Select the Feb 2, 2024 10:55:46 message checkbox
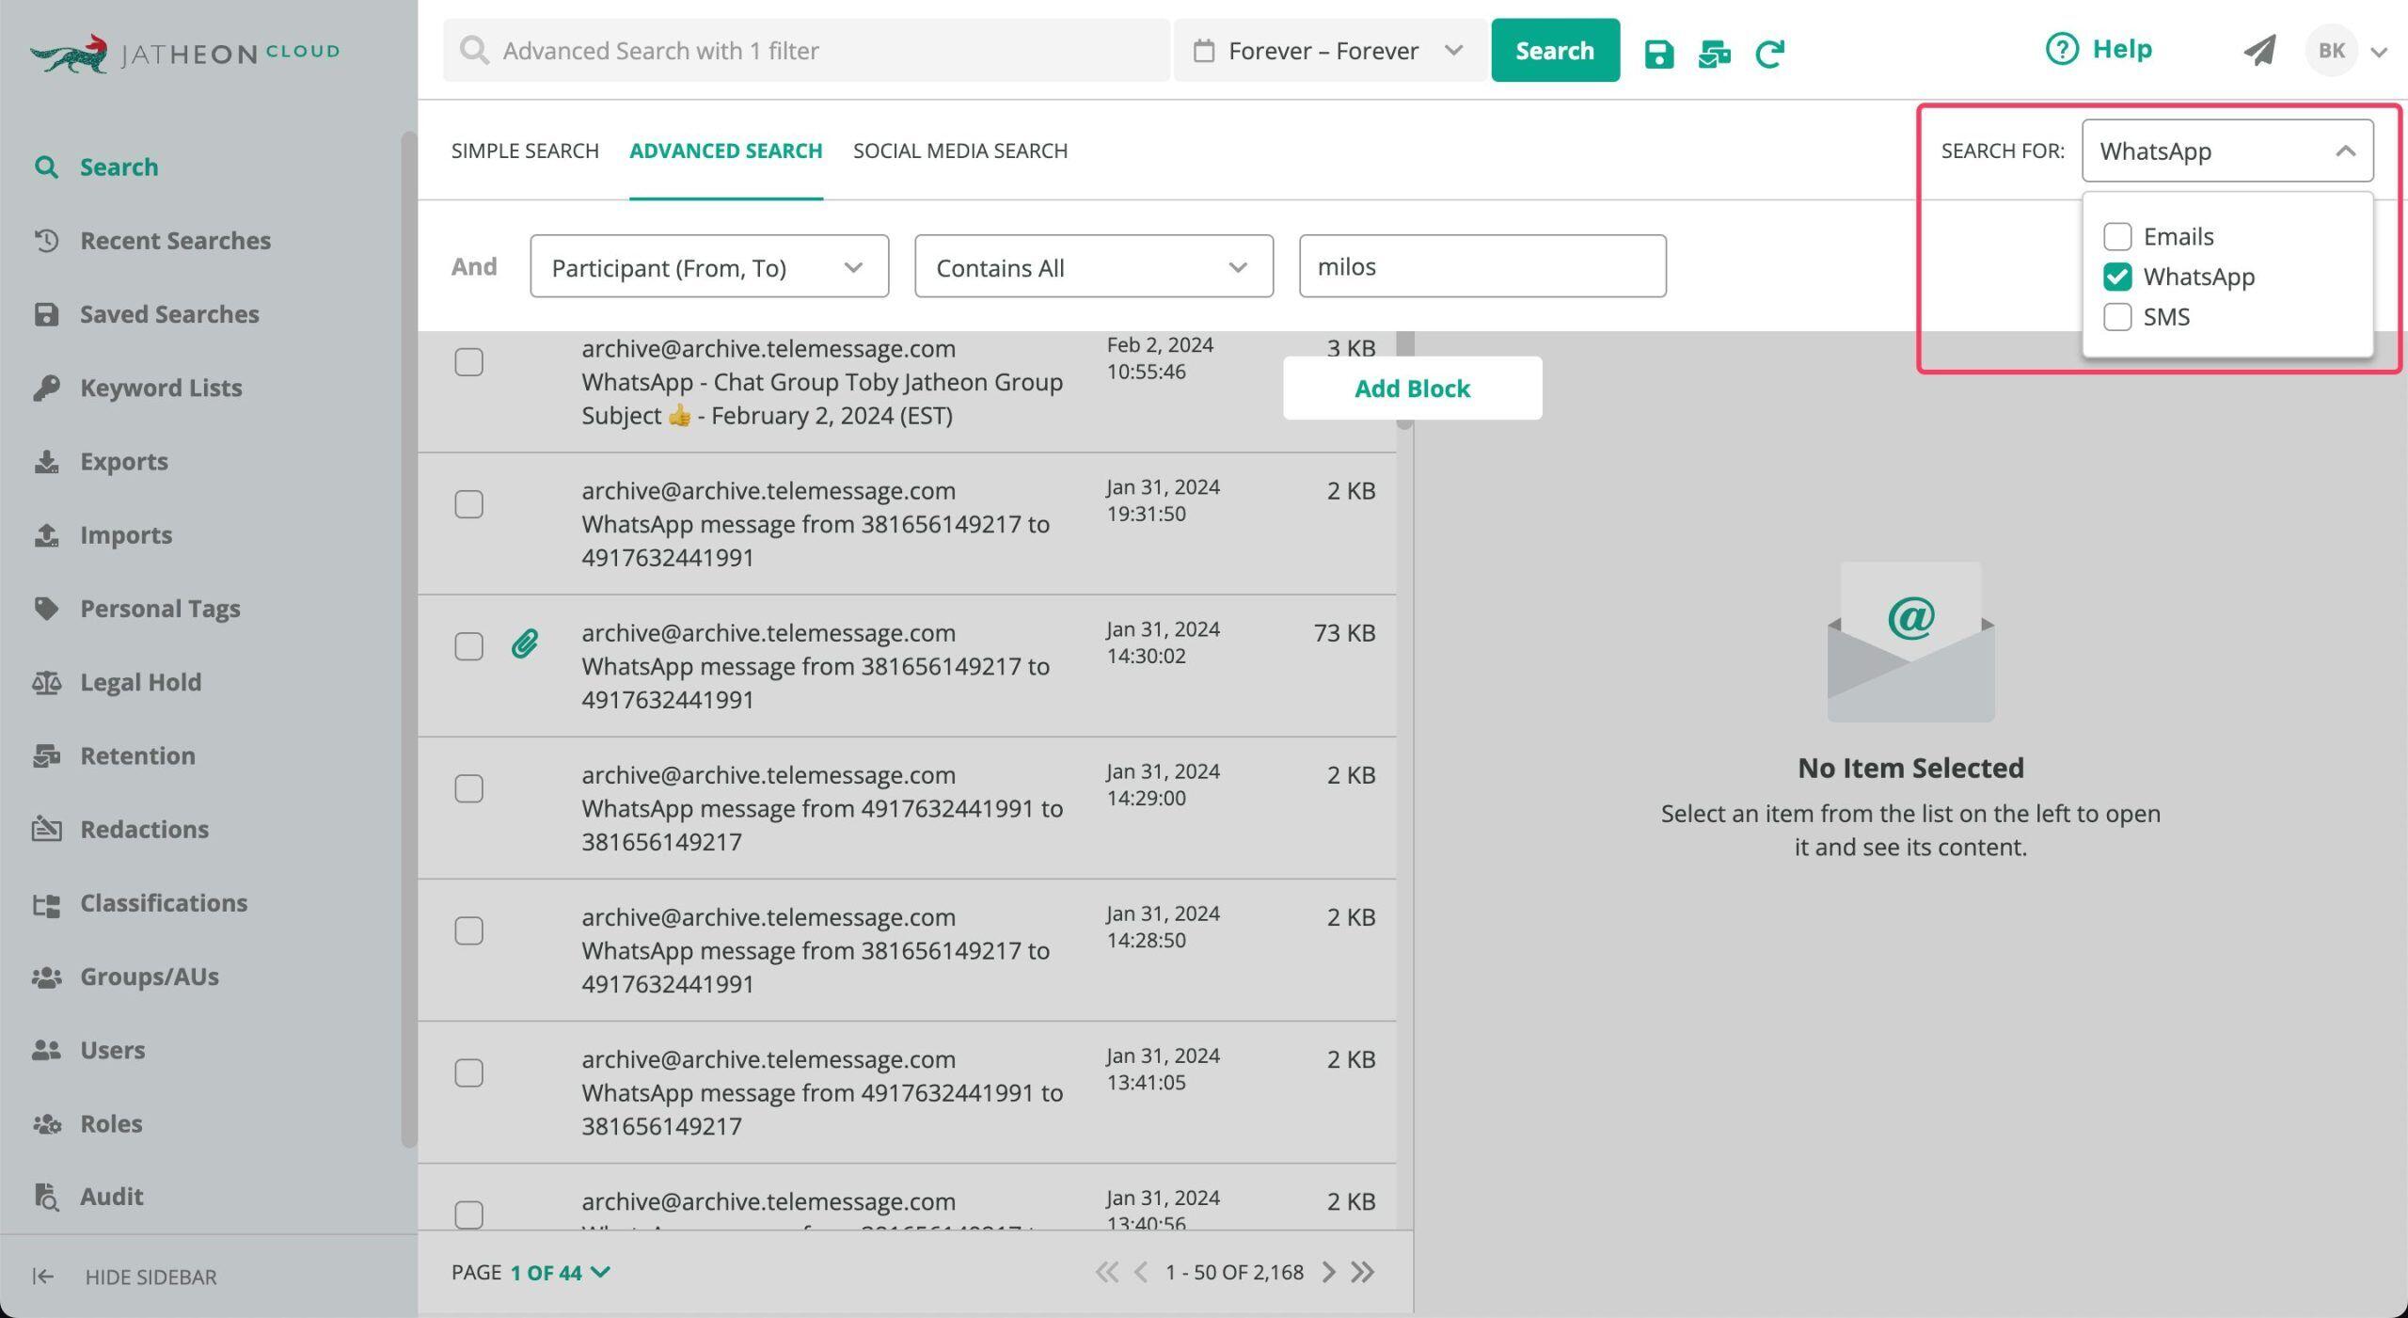This screenshot has width=2408, height=1318. pyautogui.click(x=468, y=362)
